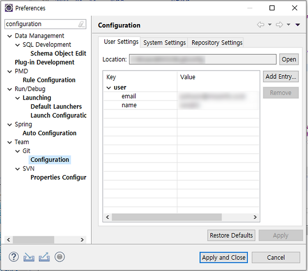
Task: Click the Key column header
Action: tap(140, 77)
